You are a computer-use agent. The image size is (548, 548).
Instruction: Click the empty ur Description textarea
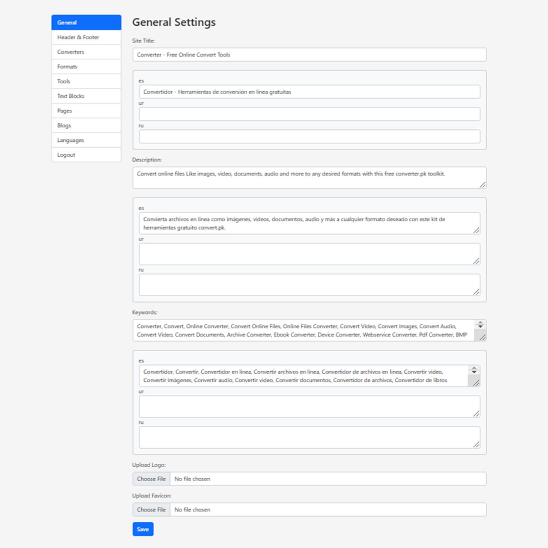click(310, 254)
